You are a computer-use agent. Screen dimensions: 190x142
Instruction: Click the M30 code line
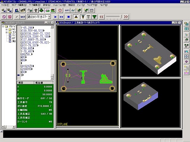pyautogui.click(x=23, y=72)
